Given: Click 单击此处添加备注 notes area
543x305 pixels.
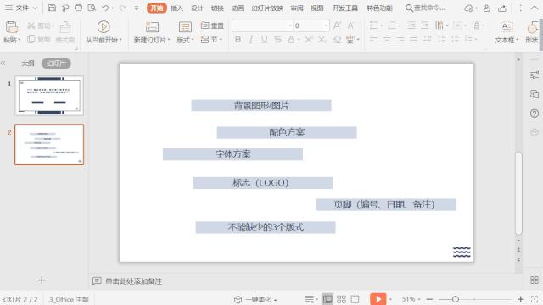Looking at the screenshot, I should (x=133, y=281).
